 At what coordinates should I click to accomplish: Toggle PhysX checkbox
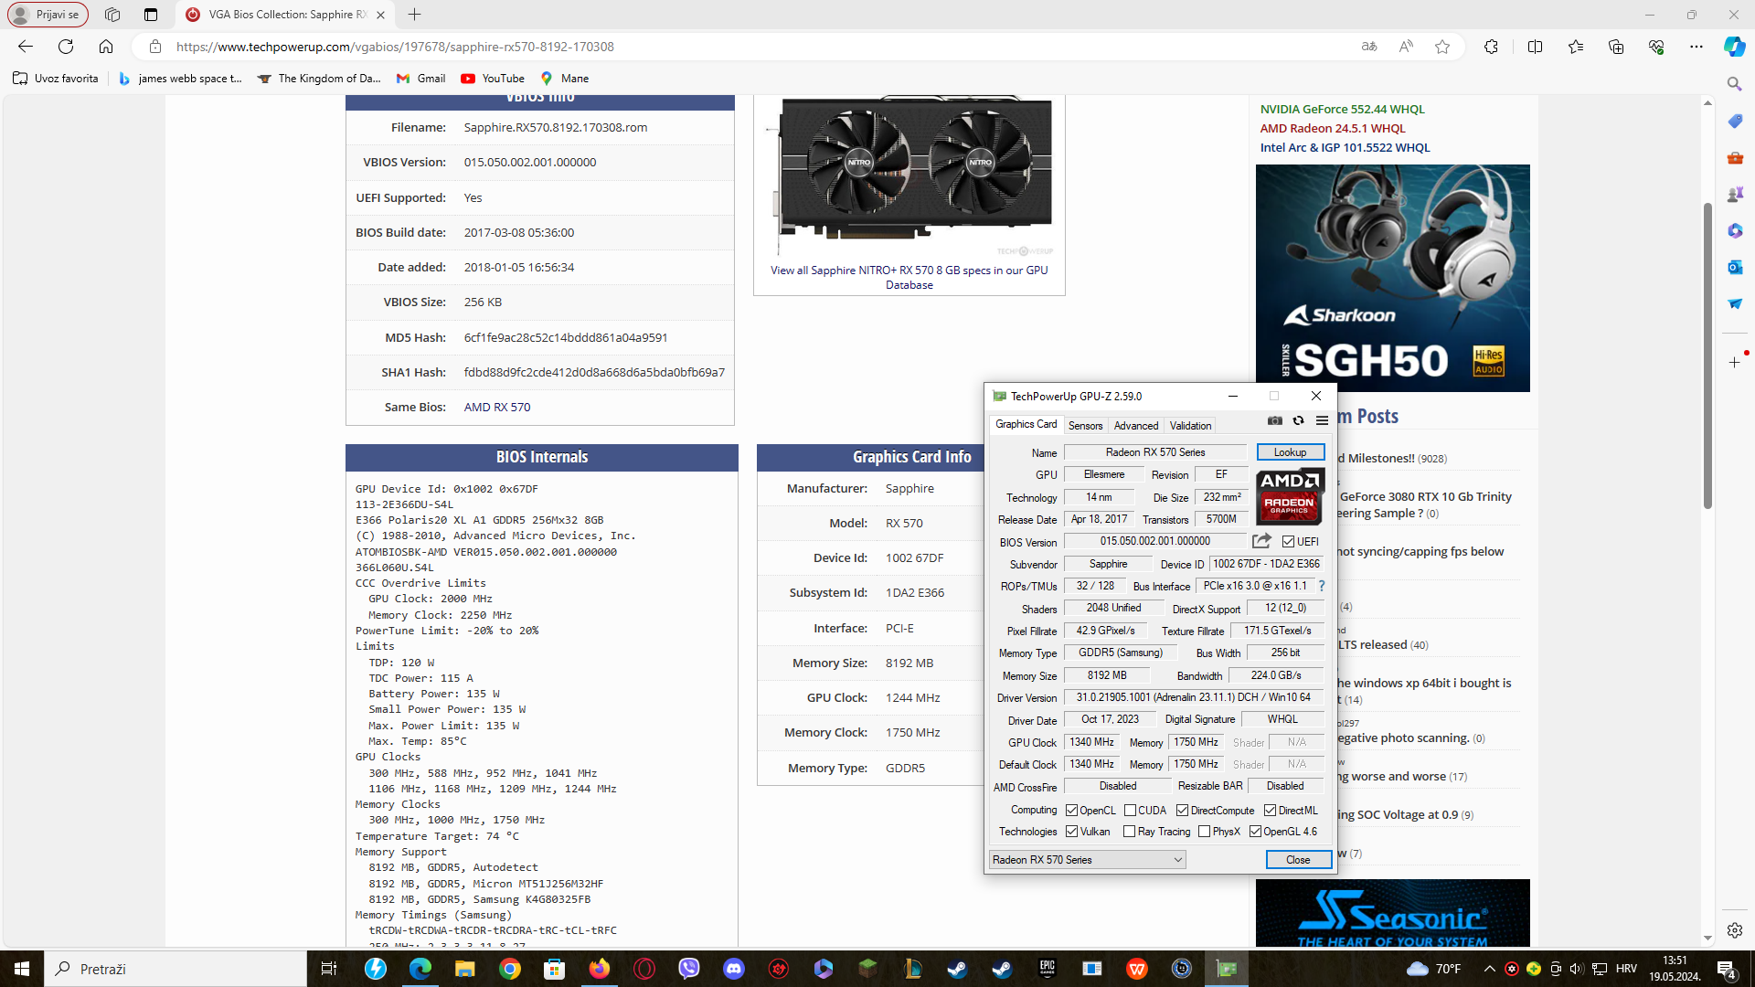[x=1204, y=832]
